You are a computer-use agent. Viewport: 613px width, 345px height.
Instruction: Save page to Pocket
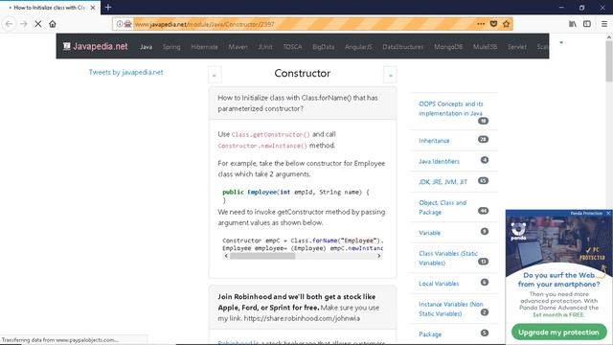click(x=493, y=24)
